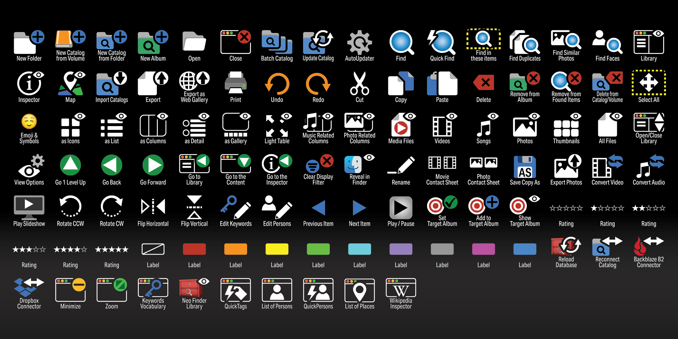Click the Find Faces icon
The image size is (678, 339).
pos(607,42)
